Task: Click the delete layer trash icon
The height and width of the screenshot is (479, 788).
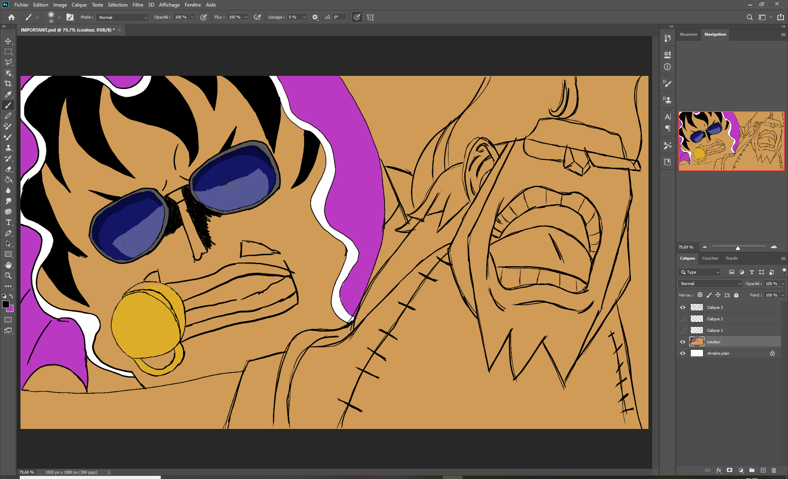Action: pyautogui.click(x=774, y=470)
